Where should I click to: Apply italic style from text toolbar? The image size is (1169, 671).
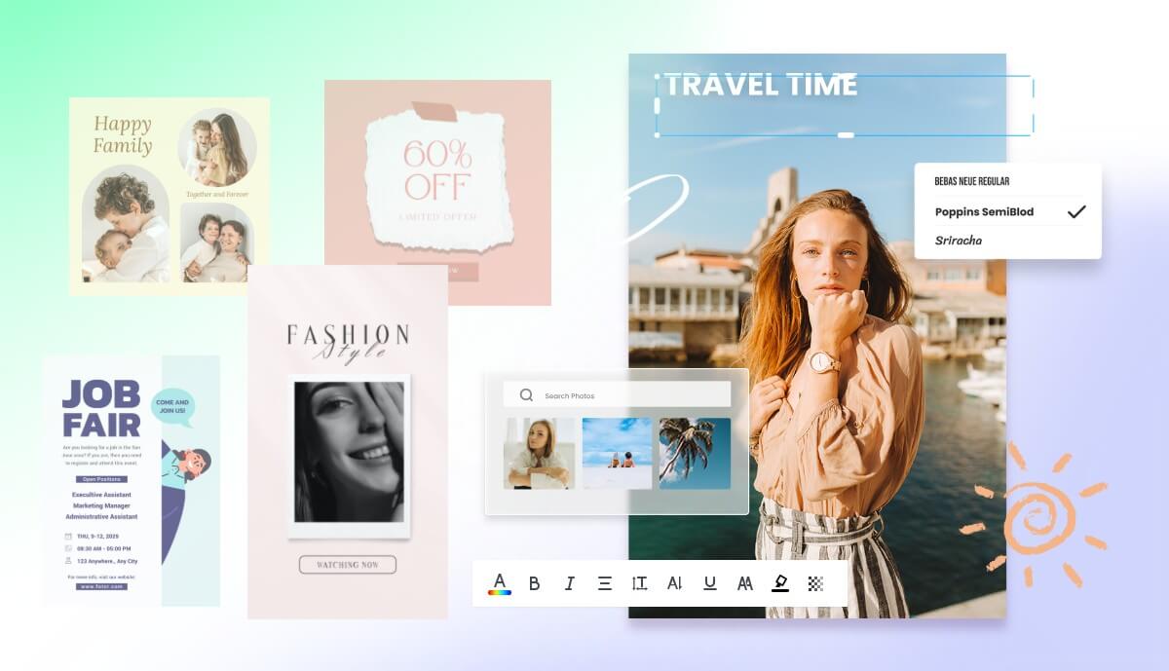point(570,583)
